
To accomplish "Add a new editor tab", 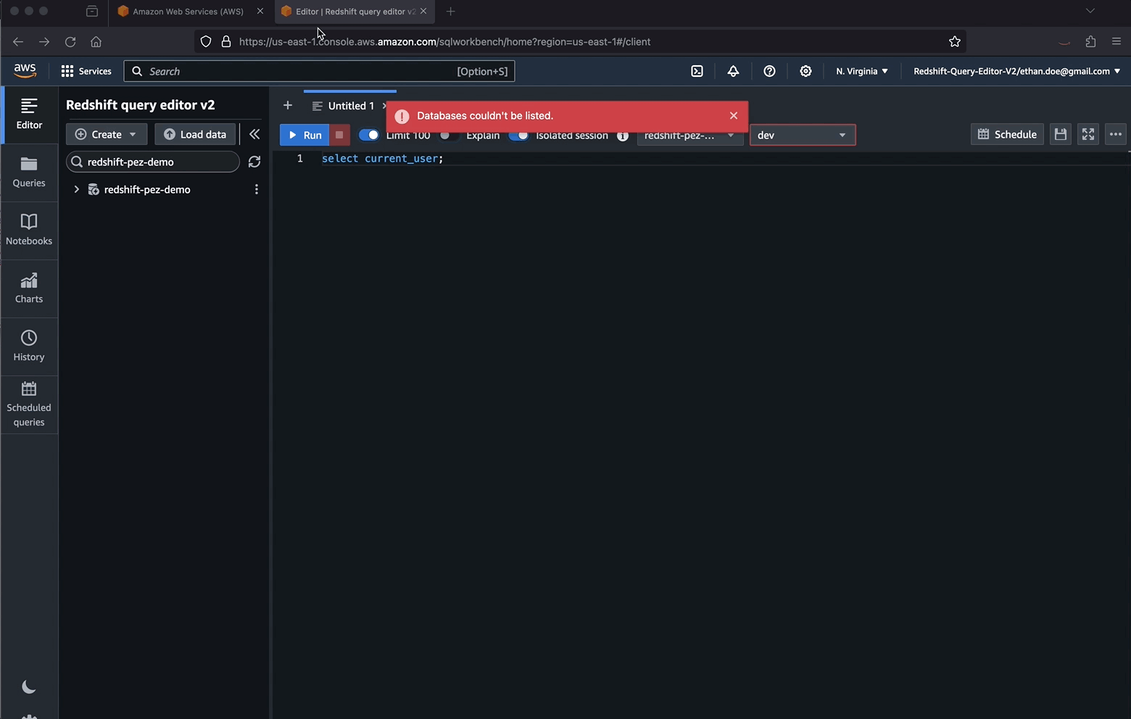I will click(x=288, y=106).
